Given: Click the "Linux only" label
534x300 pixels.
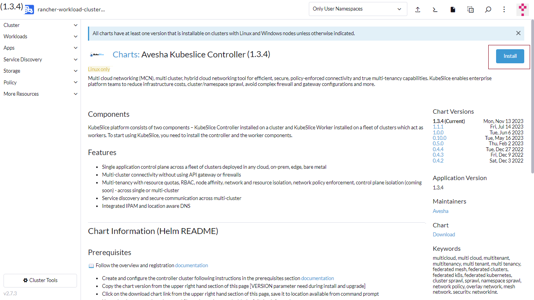Looking at the screenshot, I should click(99, 69).
